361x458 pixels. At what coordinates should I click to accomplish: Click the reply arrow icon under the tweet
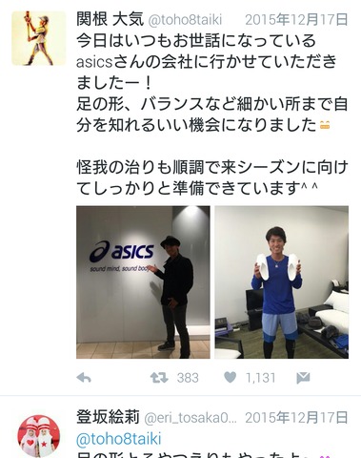tap(84, 378)
